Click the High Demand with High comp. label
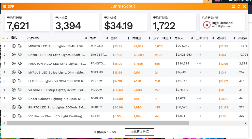The image size is (252, 139). [222, 24]
